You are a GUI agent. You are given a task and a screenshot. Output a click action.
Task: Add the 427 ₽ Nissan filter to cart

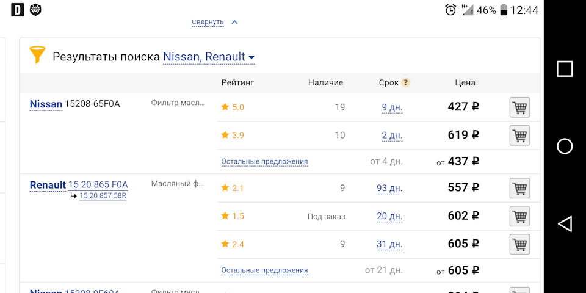coord(519,107)
